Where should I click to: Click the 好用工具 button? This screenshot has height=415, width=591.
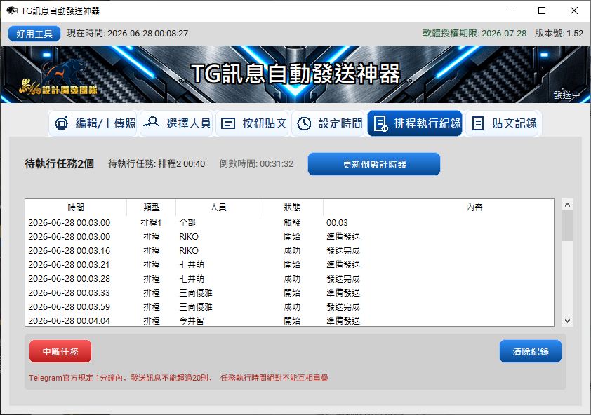[x=34, y=34]
